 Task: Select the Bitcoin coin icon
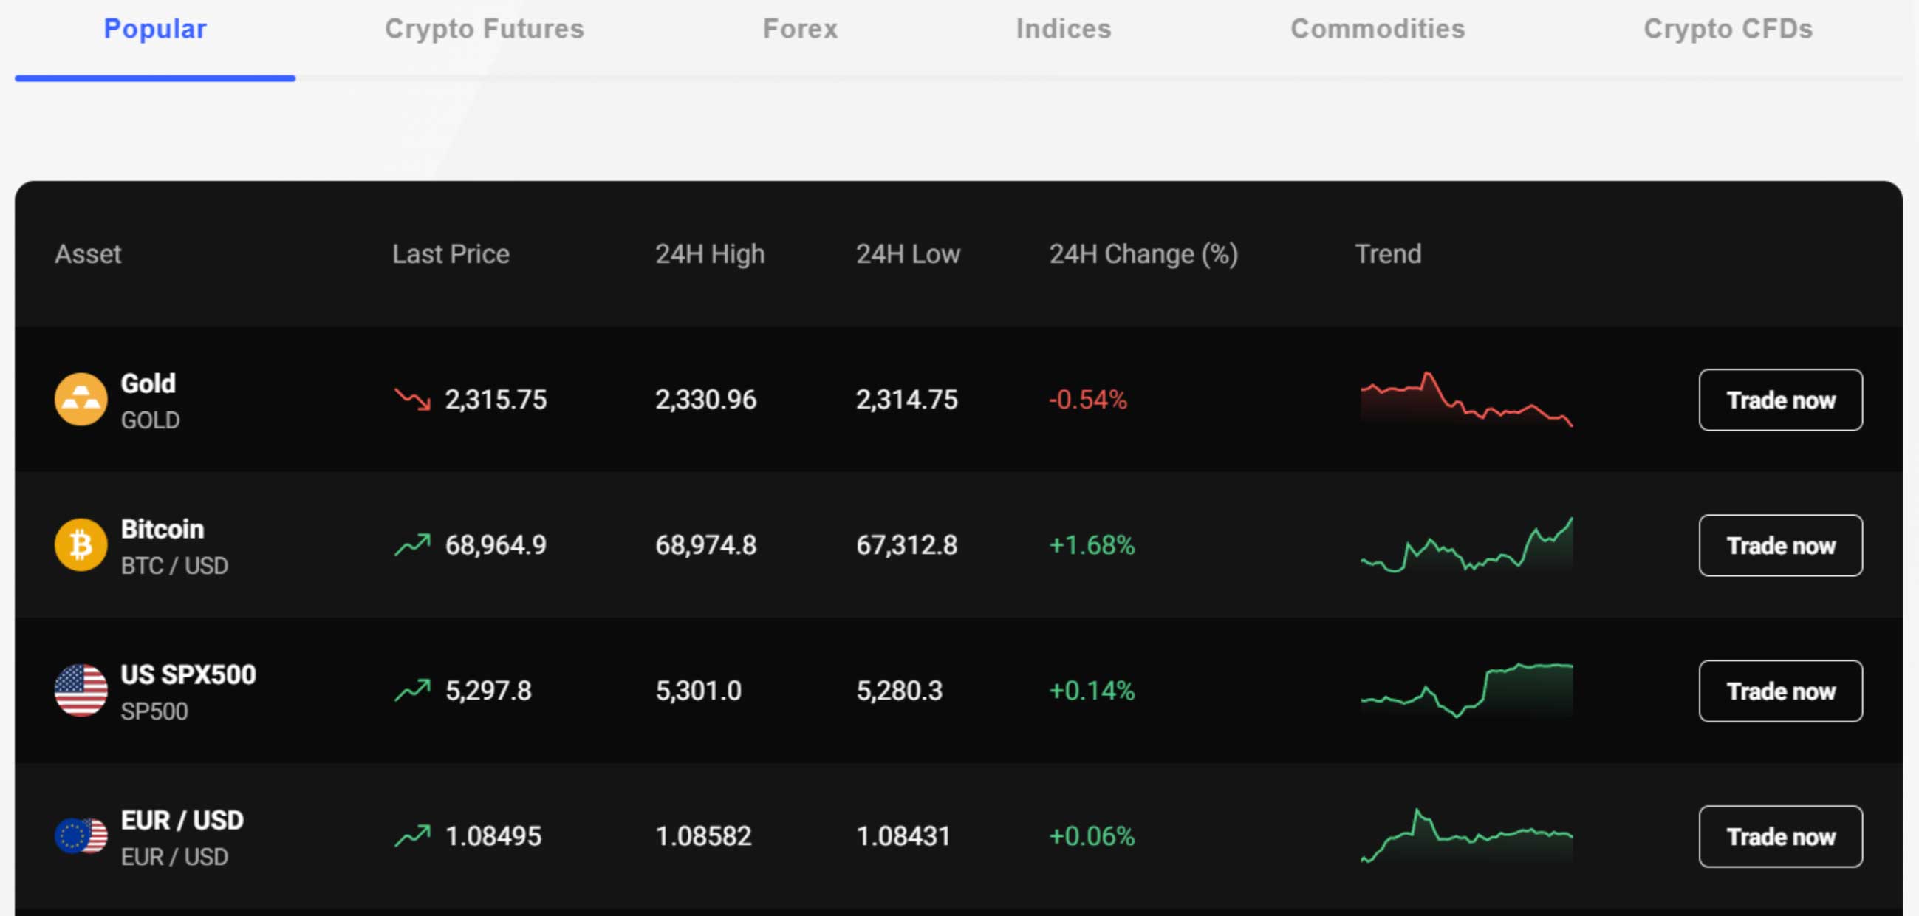point(80,545)
